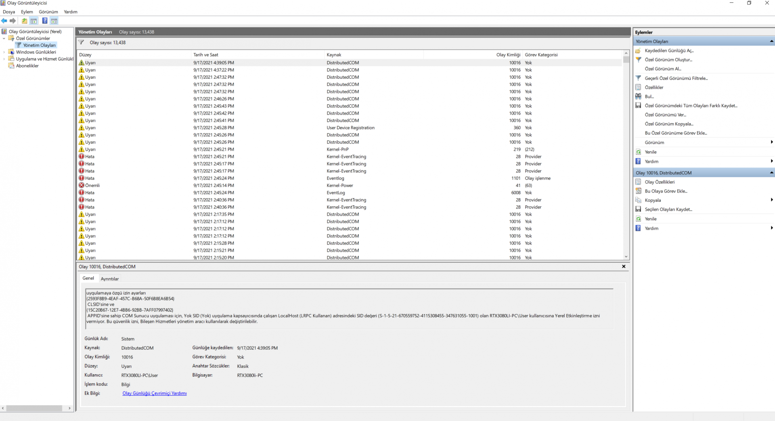Click the Bul binoculars icon
Image resolution: width=775 pixels, height=421 pixels.
[x=638, y=96]
